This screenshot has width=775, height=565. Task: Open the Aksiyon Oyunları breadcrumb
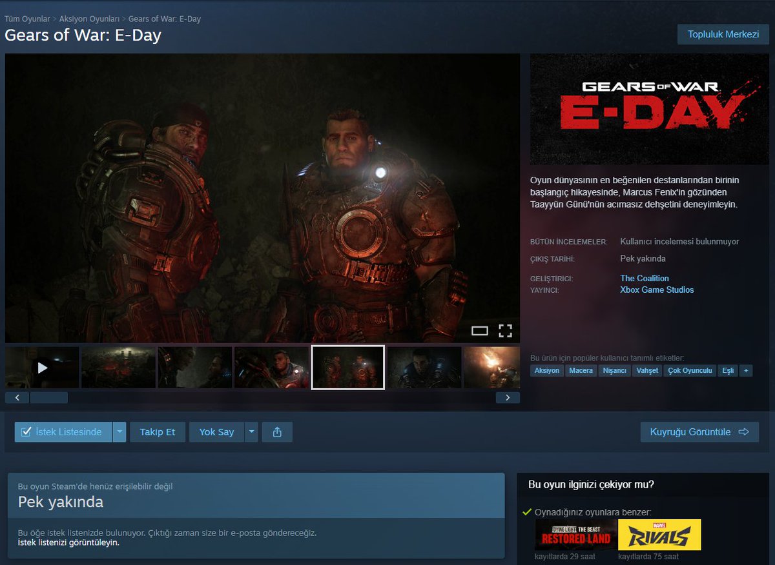pos(90,19)
